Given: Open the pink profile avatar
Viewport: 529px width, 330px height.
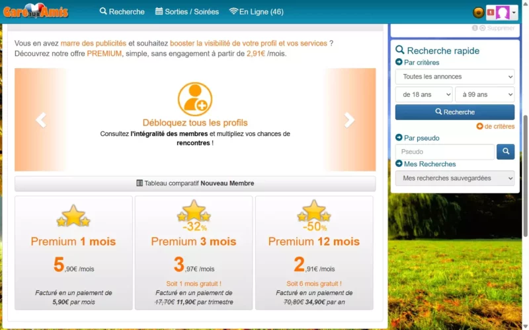Looking at the screenshot, I should pyautogui.click(x=503, y=13).
